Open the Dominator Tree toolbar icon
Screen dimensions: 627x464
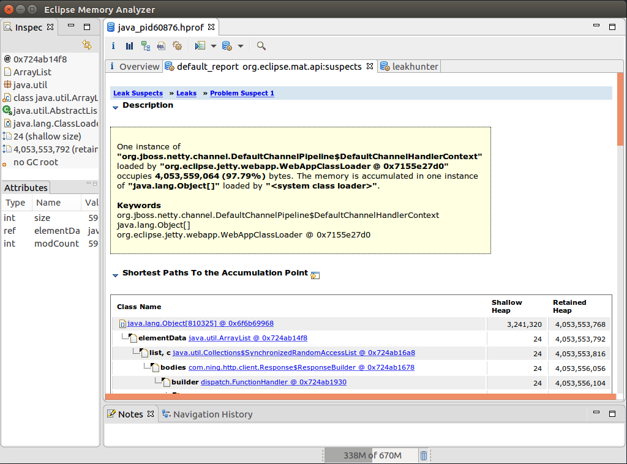(x=146, y=46)
